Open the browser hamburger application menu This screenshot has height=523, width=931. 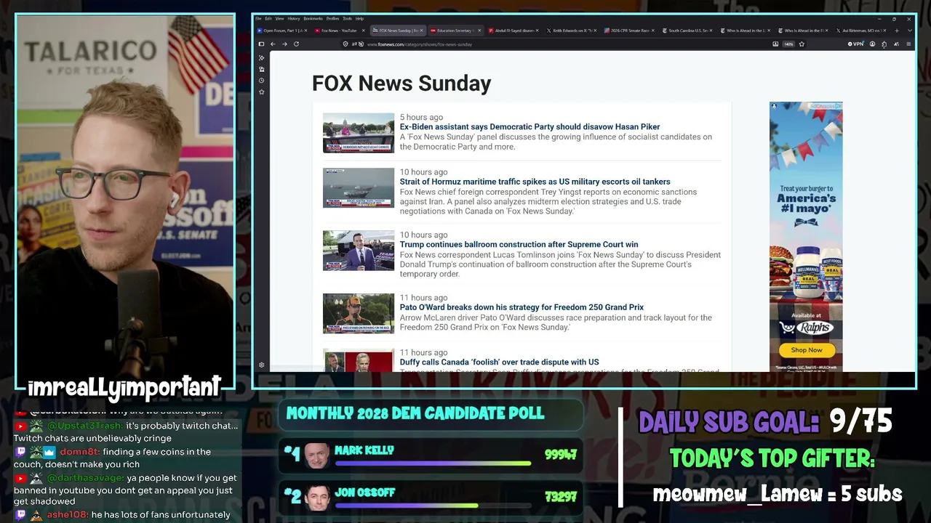(x=908, y=44)
